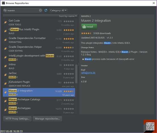The image size is (157, 133).
Task: Click the star rating of GMavenPlus plugin
Action: click(x=69, y=30)
